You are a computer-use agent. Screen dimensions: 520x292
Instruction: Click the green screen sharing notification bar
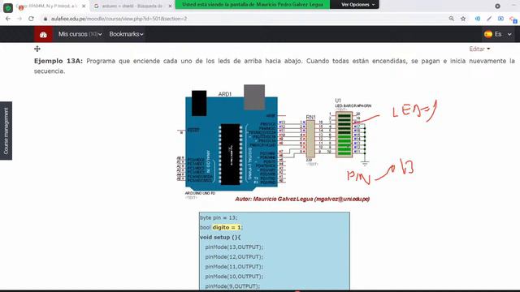coord(253,5)
